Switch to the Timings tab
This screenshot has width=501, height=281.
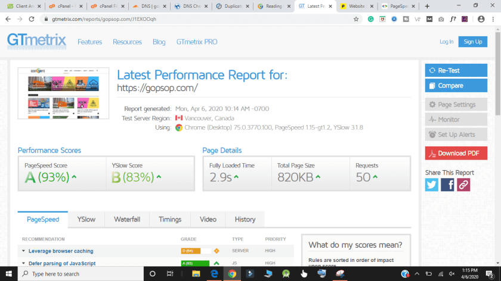(170, 220)
